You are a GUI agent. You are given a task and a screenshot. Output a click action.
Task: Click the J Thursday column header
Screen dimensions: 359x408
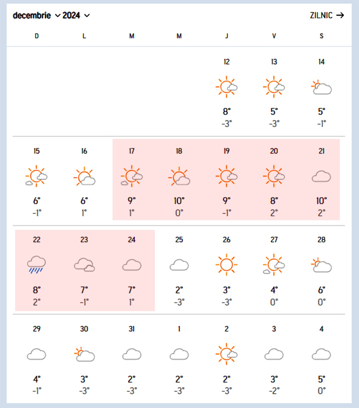pos(226,36)
